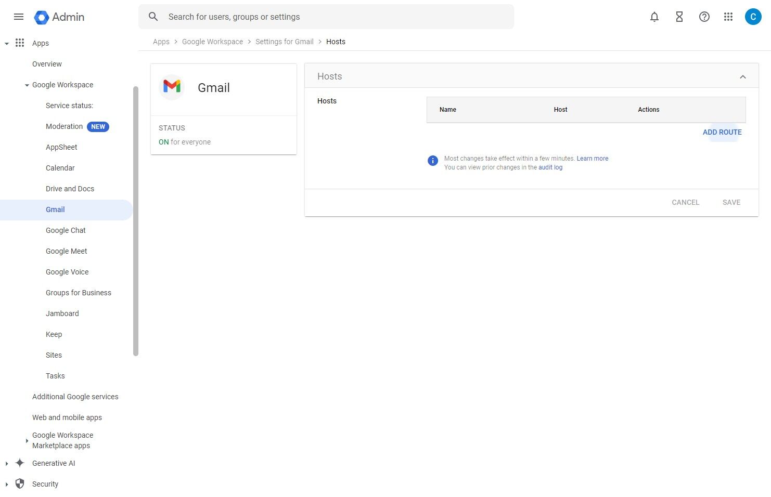This screenshot has width=771, height=497.
Task: Open the main hamburger menu
Action: [x=19, y=17]
